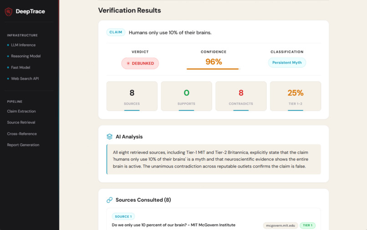Click the 96% confidence progress bar
Viewport: 367px width, 230px height.
click(213, 69)
